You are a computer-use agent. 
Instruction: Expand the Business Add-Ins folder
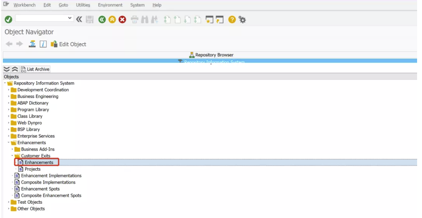click(x=12, y=149)
